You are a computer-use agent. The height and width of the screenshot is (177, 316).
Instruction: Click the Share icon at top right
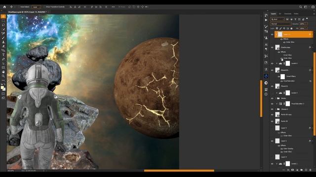[x=313, y=7]
